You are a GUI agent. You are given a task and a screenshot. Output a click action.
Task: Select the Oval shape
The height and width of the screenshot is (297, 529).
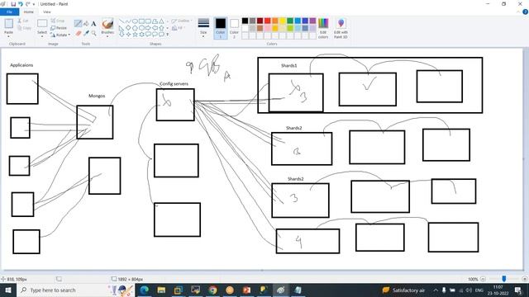pyautogui.click(x=135, y=21)
